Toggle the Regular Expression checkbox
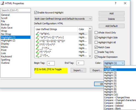136x110 pixels. (96, 57)
